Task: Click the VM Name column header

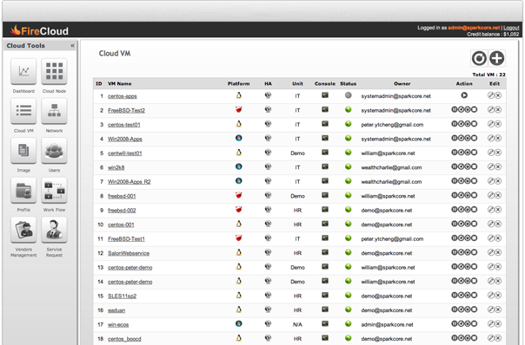Action: pos(120,84)
